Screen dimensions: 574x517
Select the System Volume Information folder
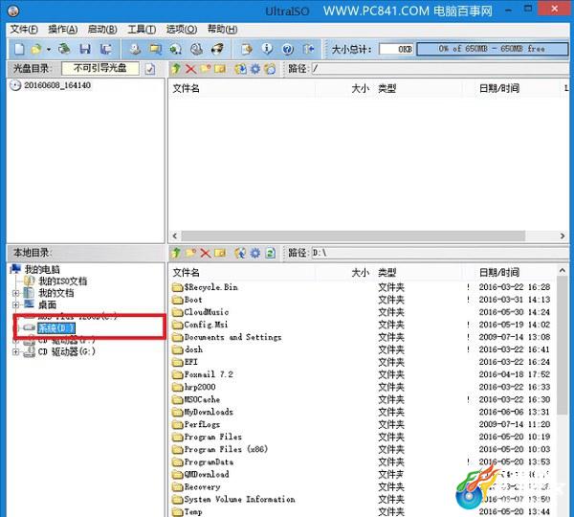[233, 499]
